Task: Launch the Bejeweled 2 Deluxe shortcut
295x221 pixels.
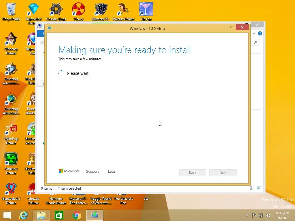Action: [x=11, y=194]
